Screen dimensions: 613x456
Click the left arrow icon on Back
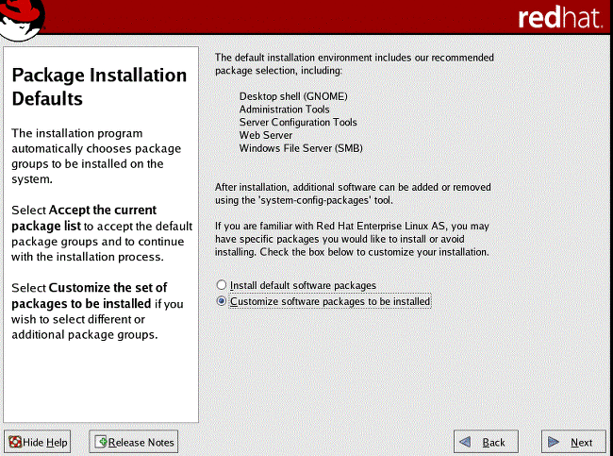coord(465,442)
